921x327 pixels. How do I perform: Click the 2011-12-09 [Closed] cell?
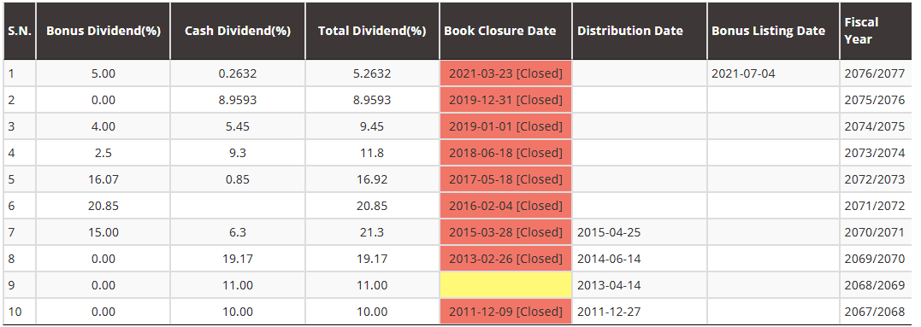[505, 311]
